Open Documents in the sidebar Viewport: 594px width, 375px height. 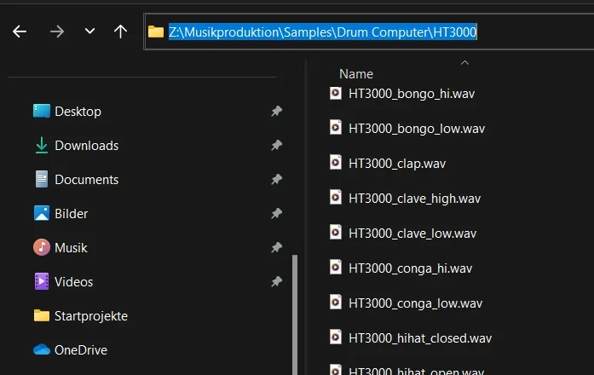(x=86, y=180)
